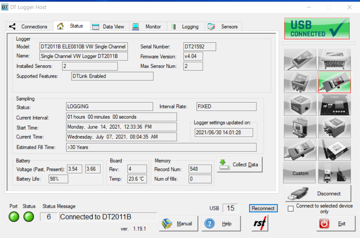Image resolution: width=360 pixels, height=238 pixels.
Task: Click the Installed Sensors field
Action: tap(90, 66)
